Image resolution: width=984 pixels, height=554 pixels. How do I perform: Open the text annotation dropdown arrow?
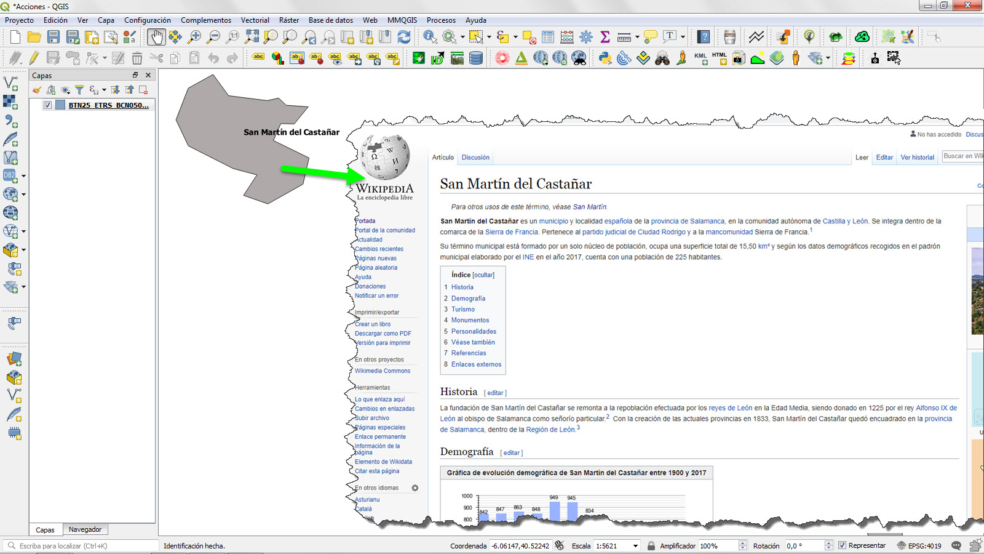click(x=683, y=37)
